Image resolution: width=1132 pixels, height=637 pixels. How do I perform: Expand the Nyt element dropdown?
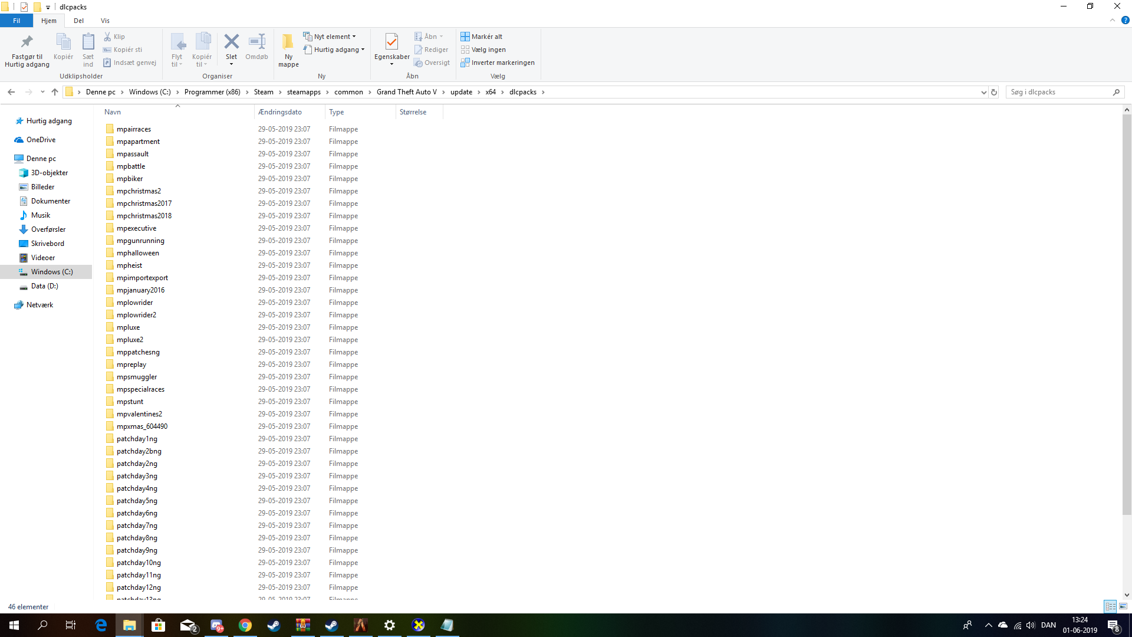[334, 37]
